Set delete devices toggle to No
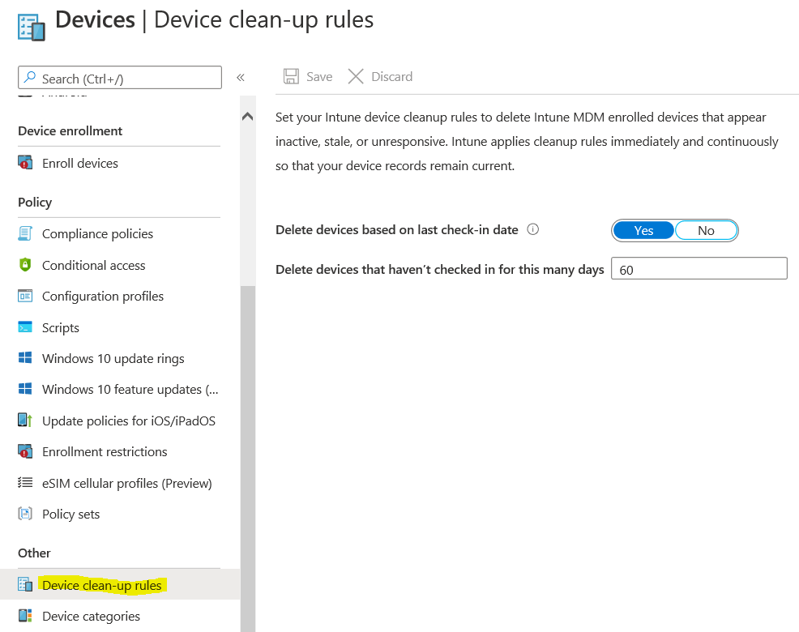This screenshot has height=632, width=799. tap(706, 230)
